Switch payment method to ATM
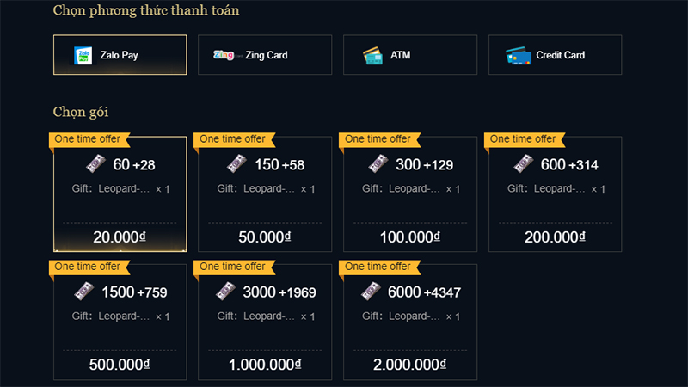The height and width of the screenshot is (387, 688). (410, 55)
